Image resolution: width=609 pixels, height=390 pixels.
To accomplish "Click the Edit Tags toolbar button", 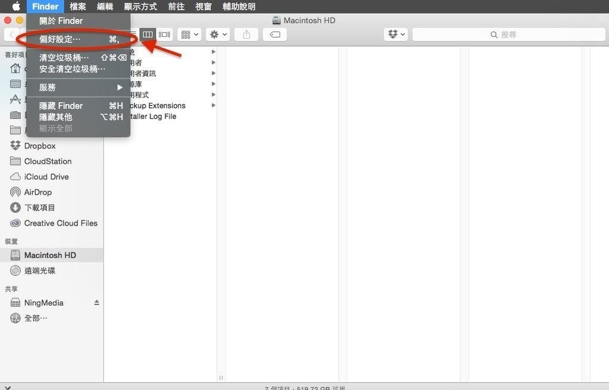I will [275, 34].
